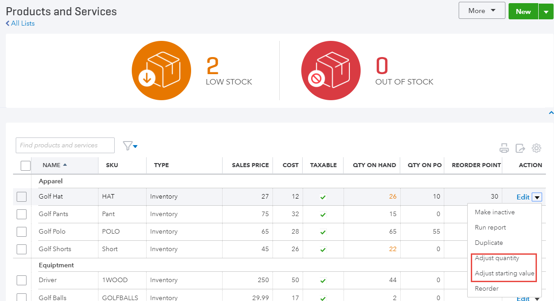Select Reorder from the action menu
Image resolution: width=554 pixels, height=301 pixels.
(487, 288)
